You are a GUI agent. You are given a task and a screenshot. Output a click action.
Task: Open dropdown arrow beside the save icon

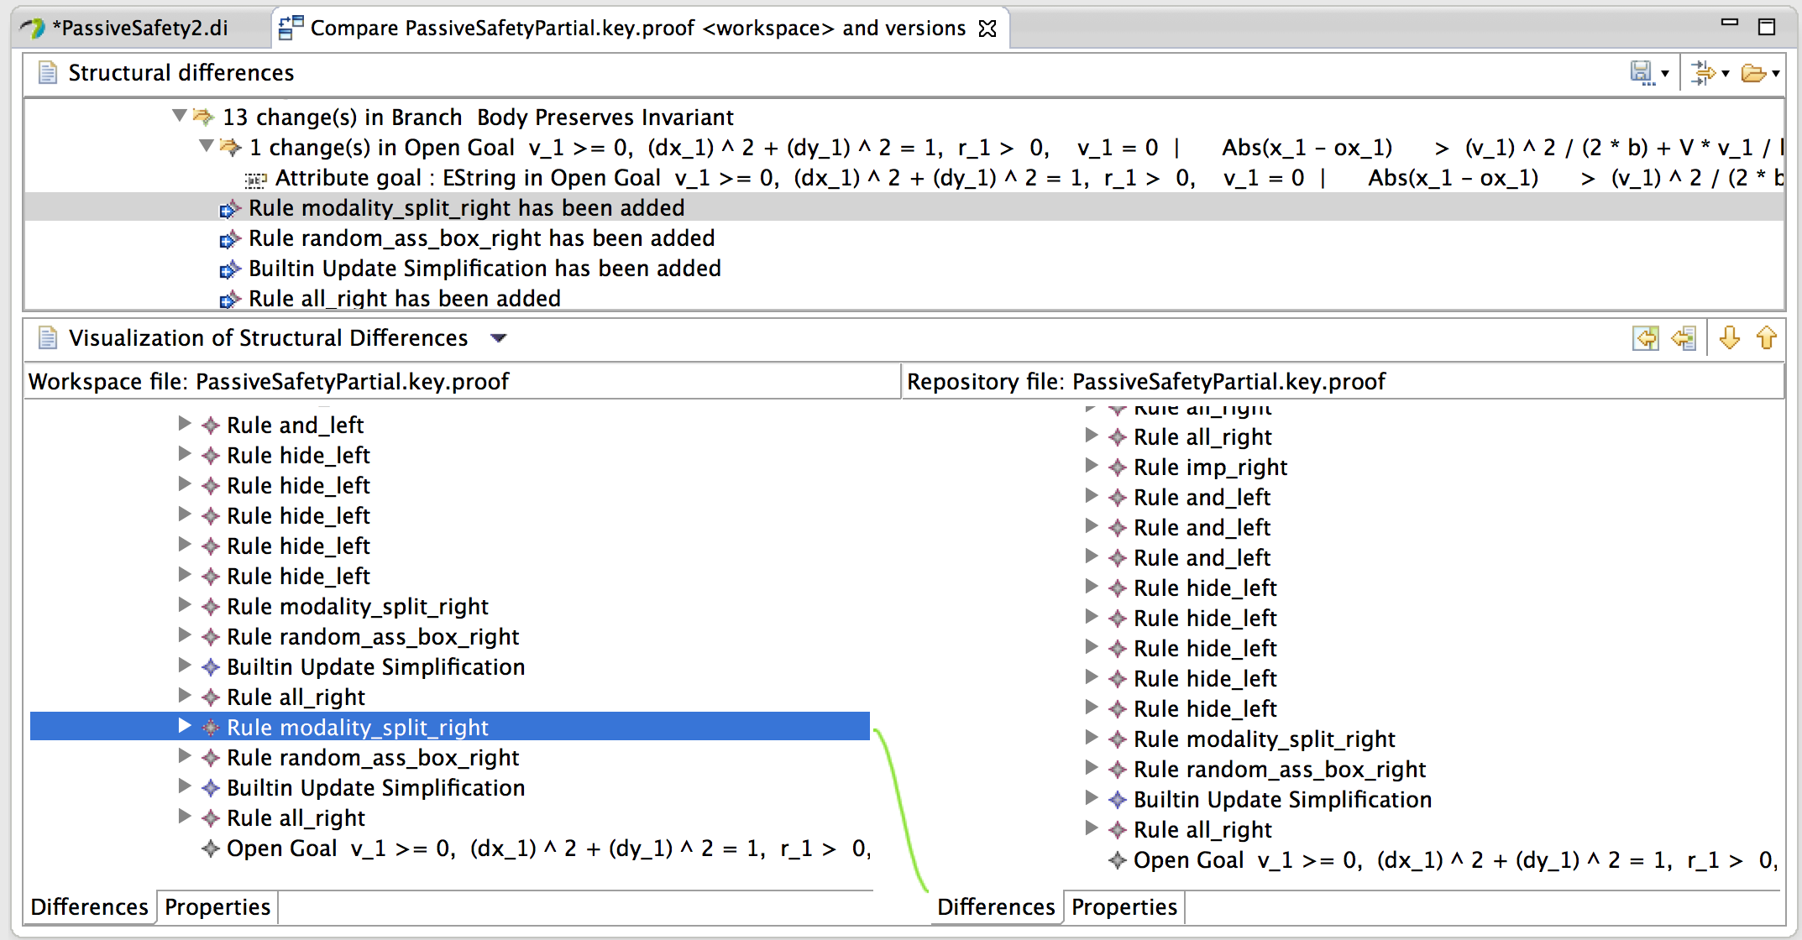click(x=1664, y=74)
